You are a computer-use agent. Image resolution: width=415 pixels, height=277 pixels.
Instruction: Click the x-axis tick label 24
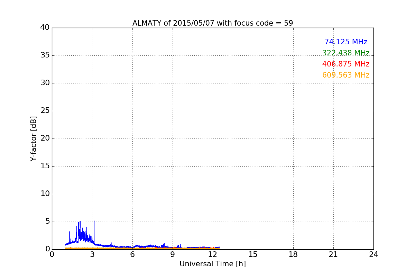pyautogui.click(x=373, y=254)
